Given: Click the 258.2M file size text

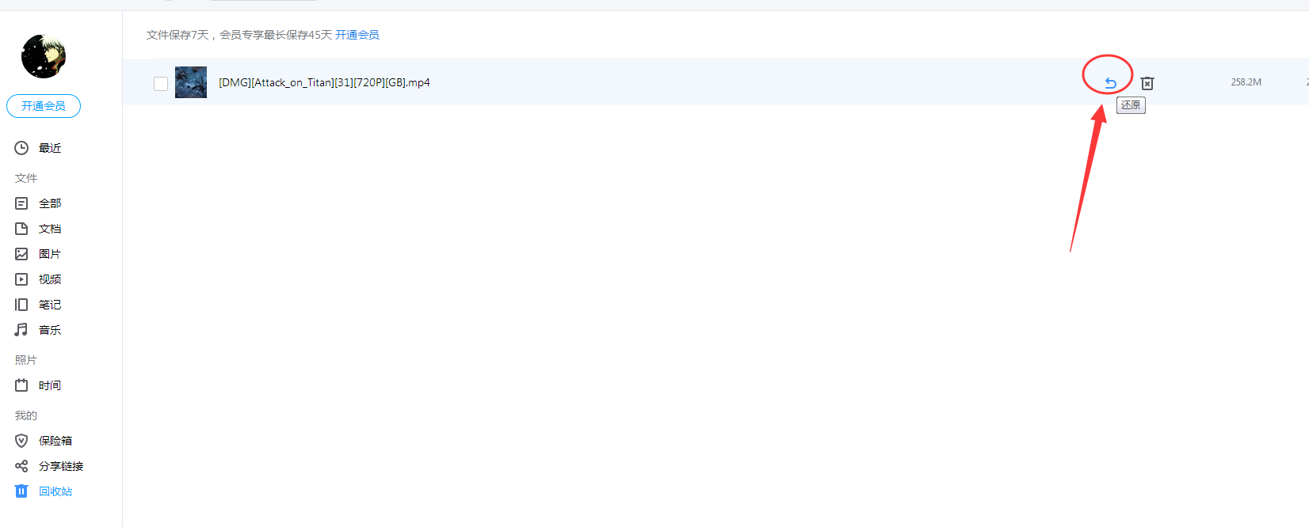Looking at the screenshot, I should (1246, 82).
